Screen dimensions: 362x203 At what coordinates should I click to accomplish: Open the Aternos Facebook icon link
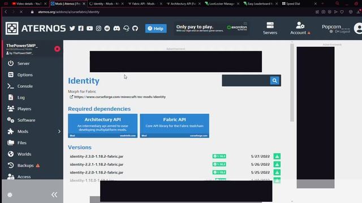(81, 28)
